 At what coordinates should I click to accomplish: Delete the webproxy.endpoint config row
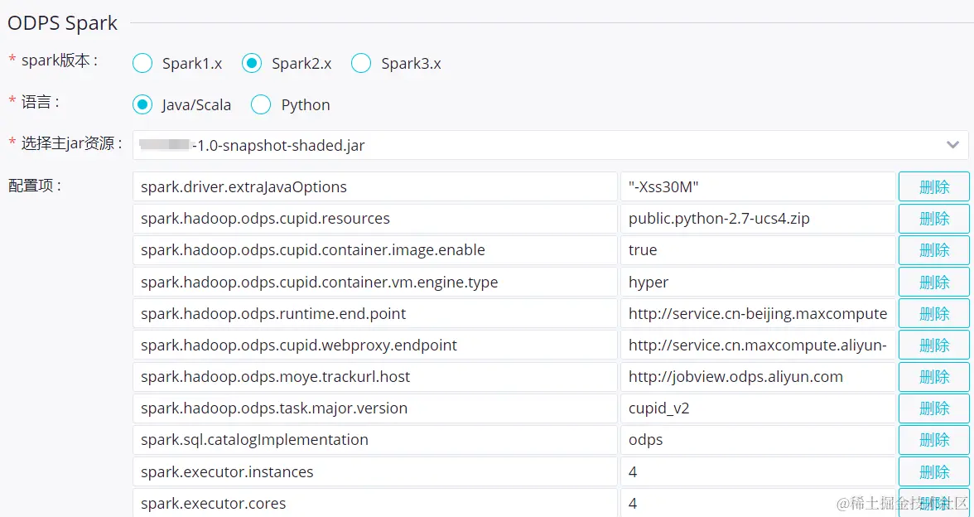933,345
